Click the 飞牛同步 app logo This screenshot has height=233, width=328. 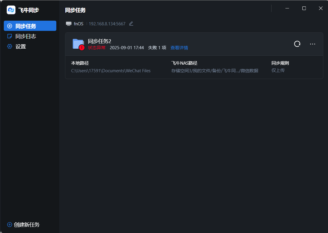11,10
